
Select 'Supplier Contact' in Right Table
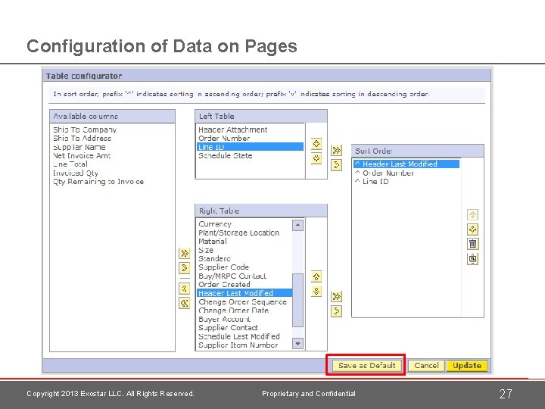(x=228, y=328)
